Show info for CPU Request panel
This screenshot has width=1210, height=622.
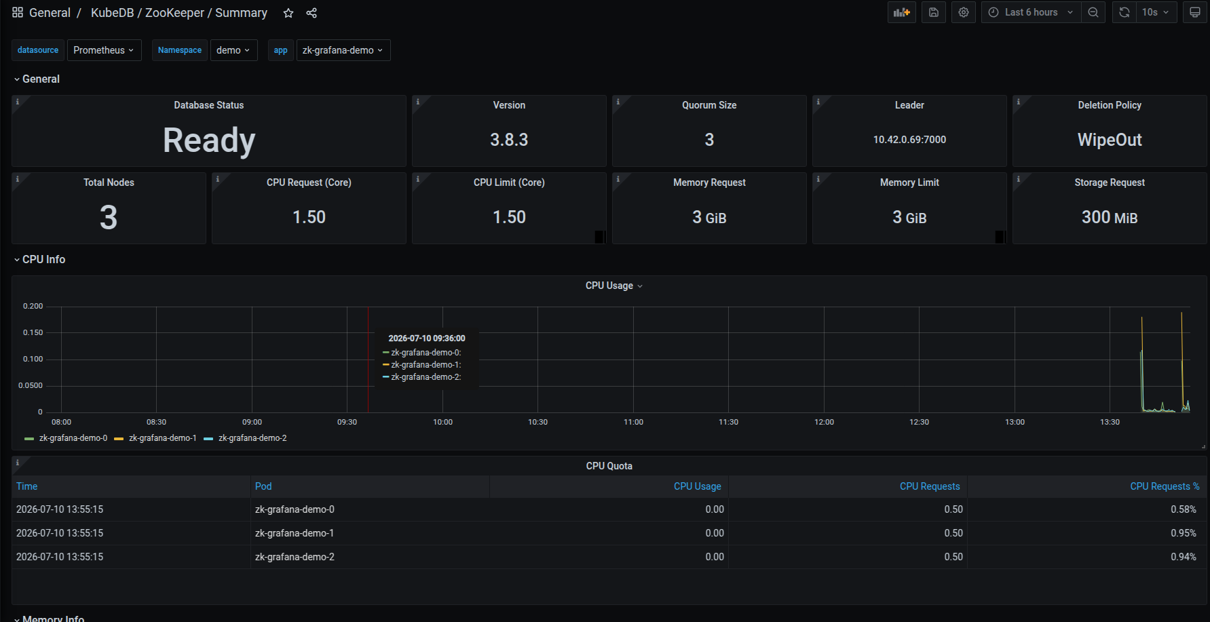tap(218, 179)
